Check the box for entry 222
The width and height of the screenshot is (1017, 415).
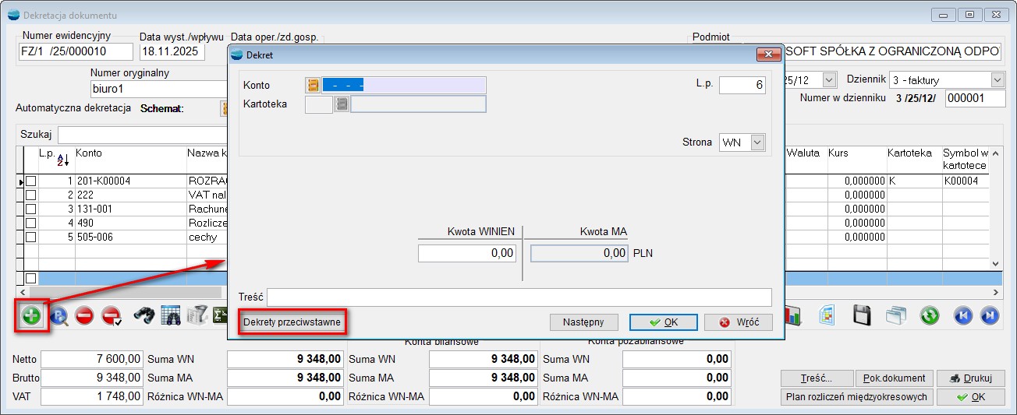click(x=31, y=195)
